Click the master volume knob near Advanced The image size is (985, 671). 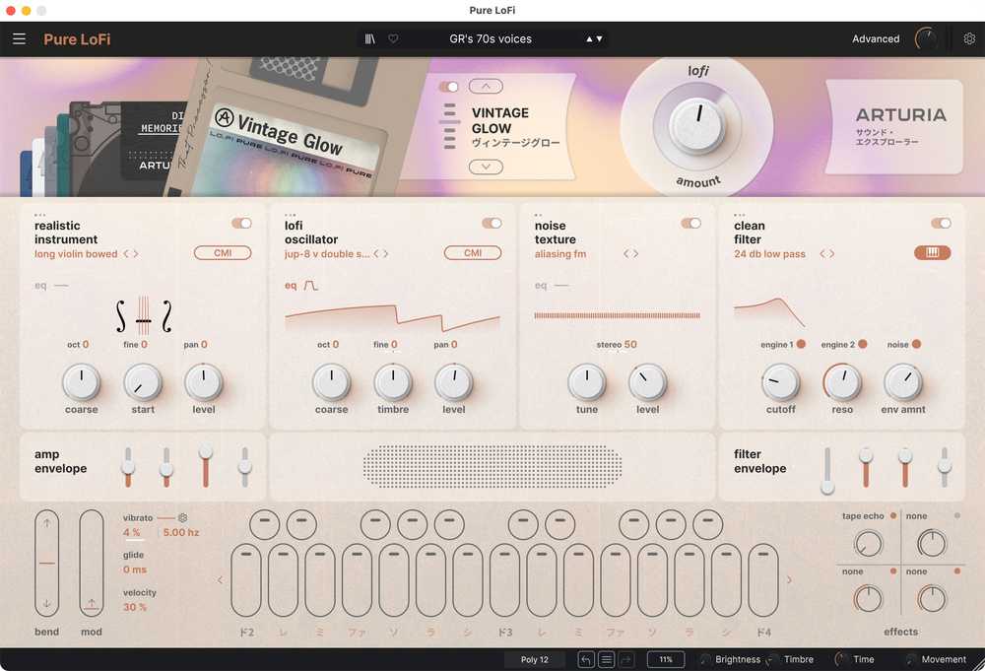tap(925, 39)
